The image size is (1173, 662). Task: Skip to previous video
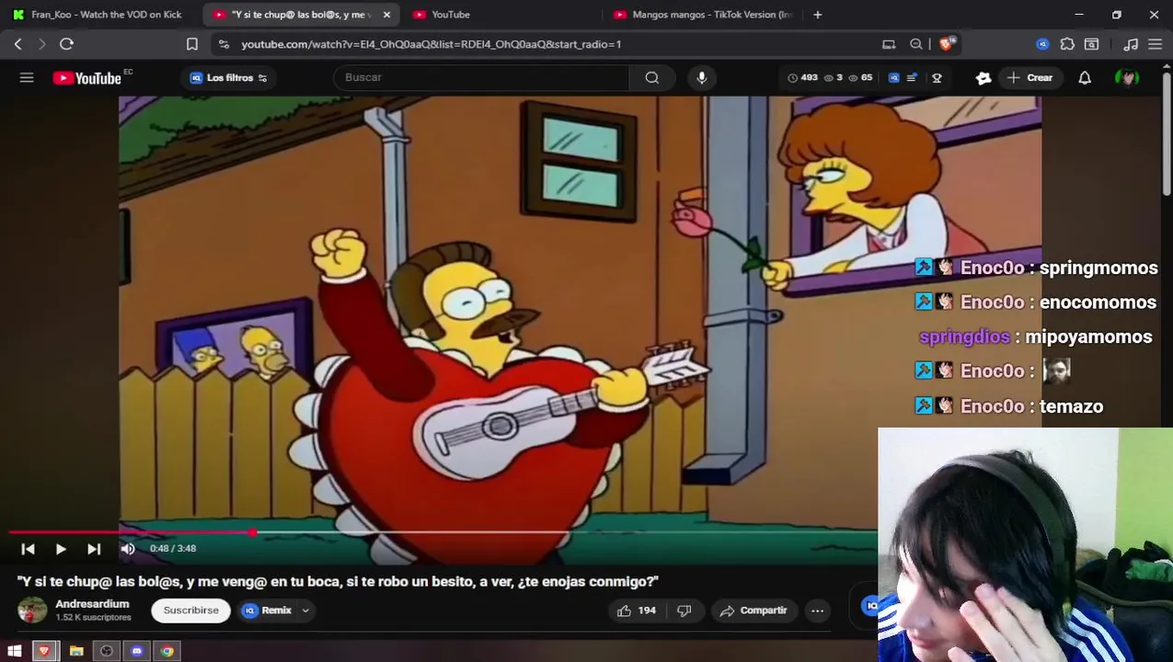[28, 549]
